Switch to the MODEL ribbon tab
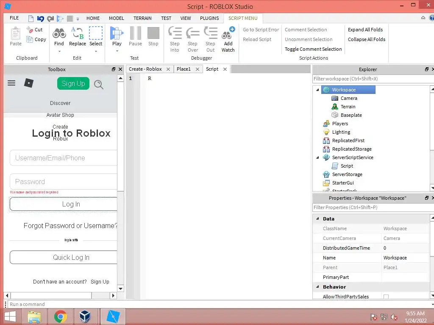The image size is (434, 325). pos(116,18)
